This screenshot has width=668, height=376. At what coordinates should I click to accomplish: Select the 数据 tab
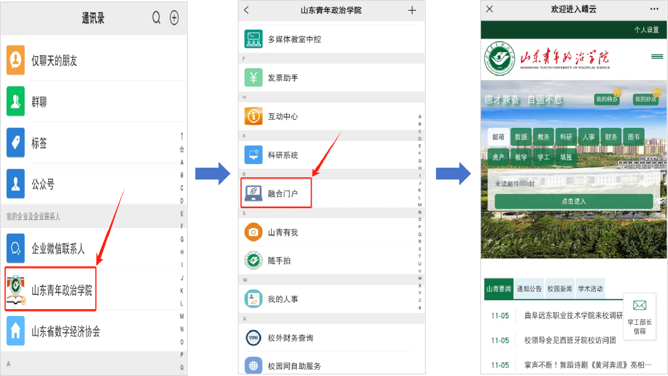click(521, 137)
